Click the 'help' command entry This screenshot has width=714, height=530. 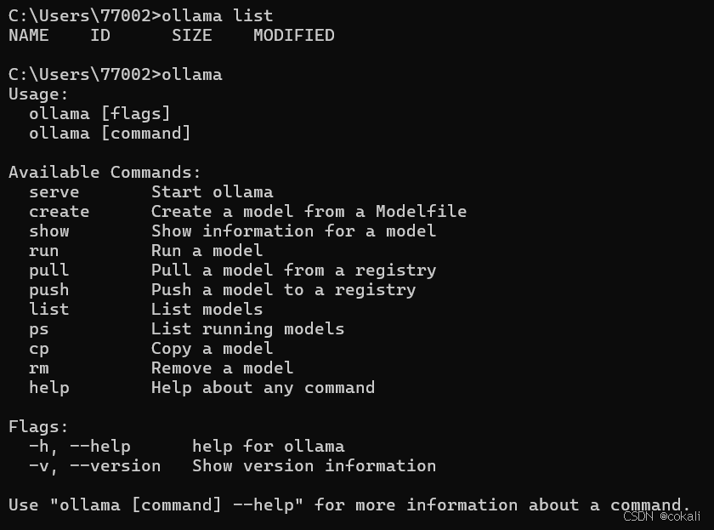49,388
